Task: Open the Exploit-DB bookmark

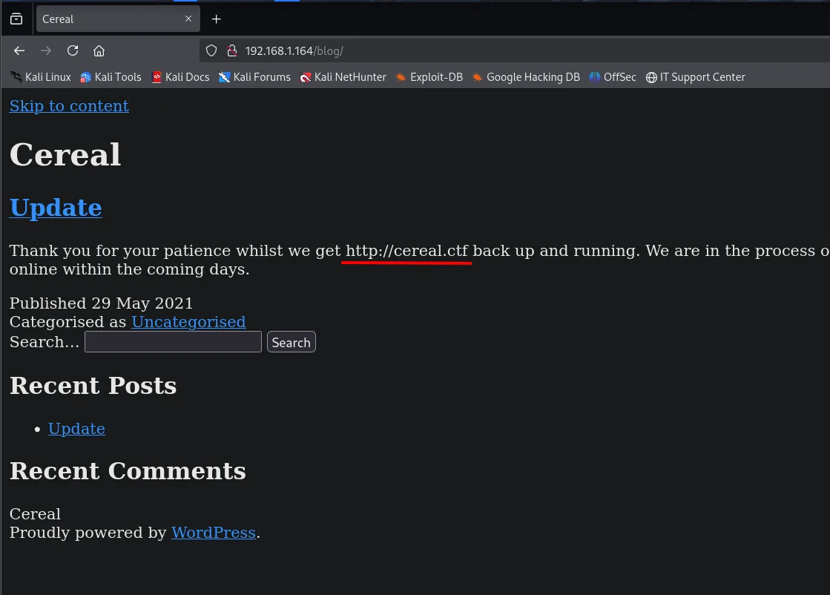Action: (429, 77)
